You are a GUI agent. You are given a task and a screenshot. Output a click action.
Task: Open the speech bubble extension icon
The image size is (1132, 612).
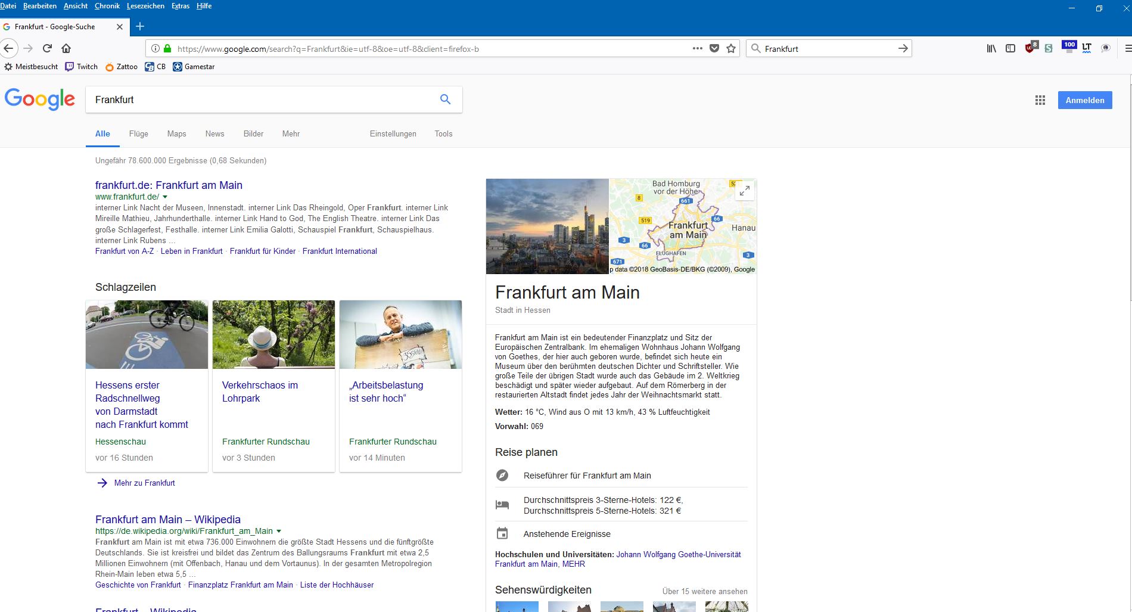[1106, 48]
